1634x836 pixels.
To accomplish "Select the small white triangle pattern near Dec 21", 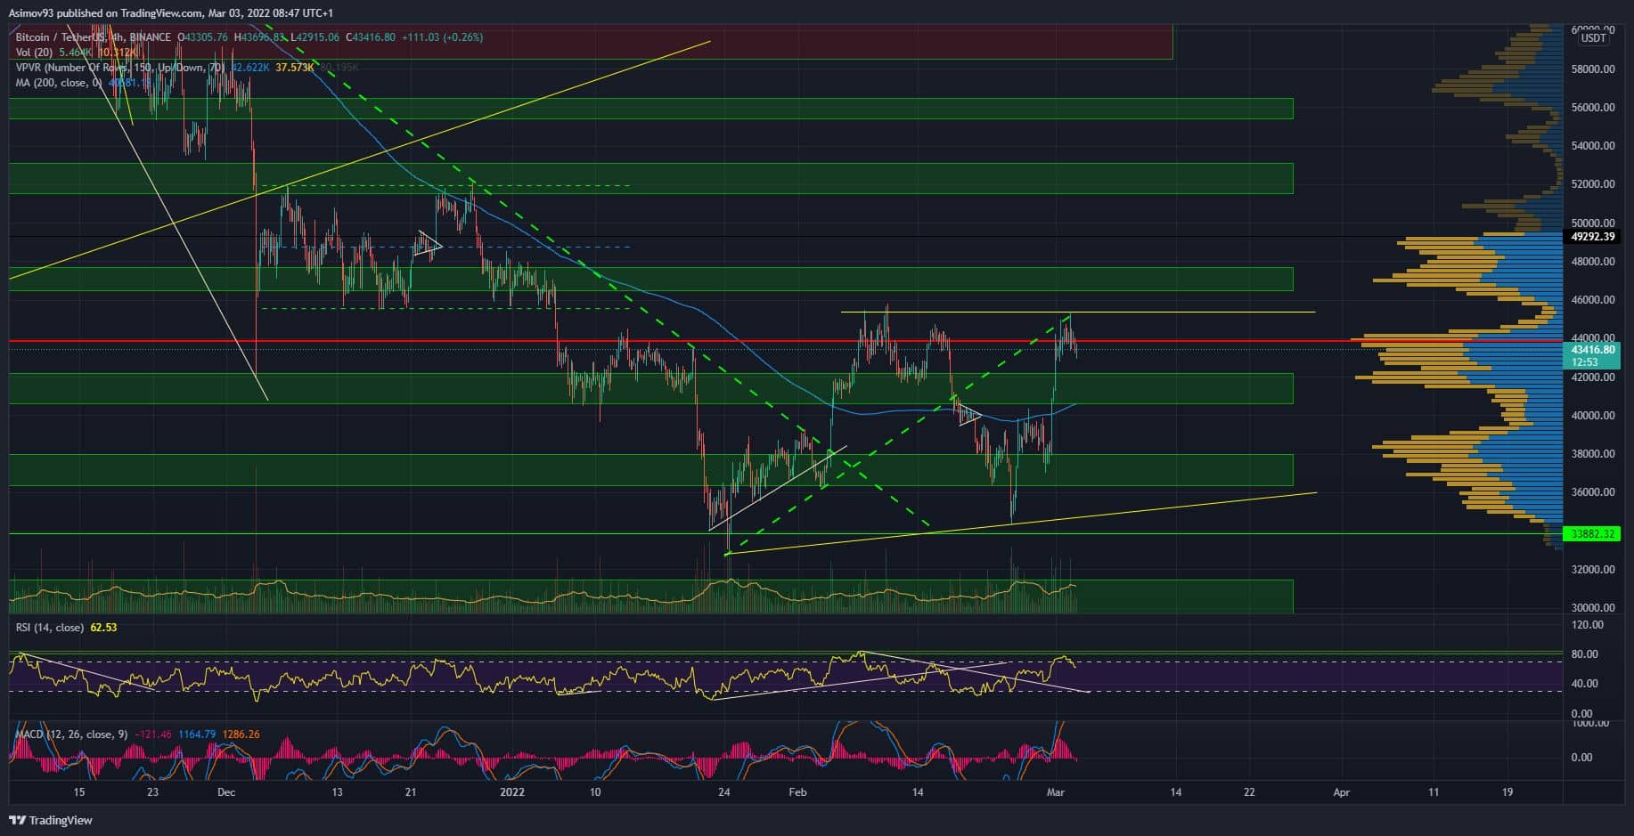I will (429, 243).
